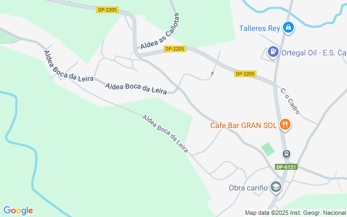
Task: Click the C. o Cadro street label
Action: pyautogui.click(x=290, y=101)
